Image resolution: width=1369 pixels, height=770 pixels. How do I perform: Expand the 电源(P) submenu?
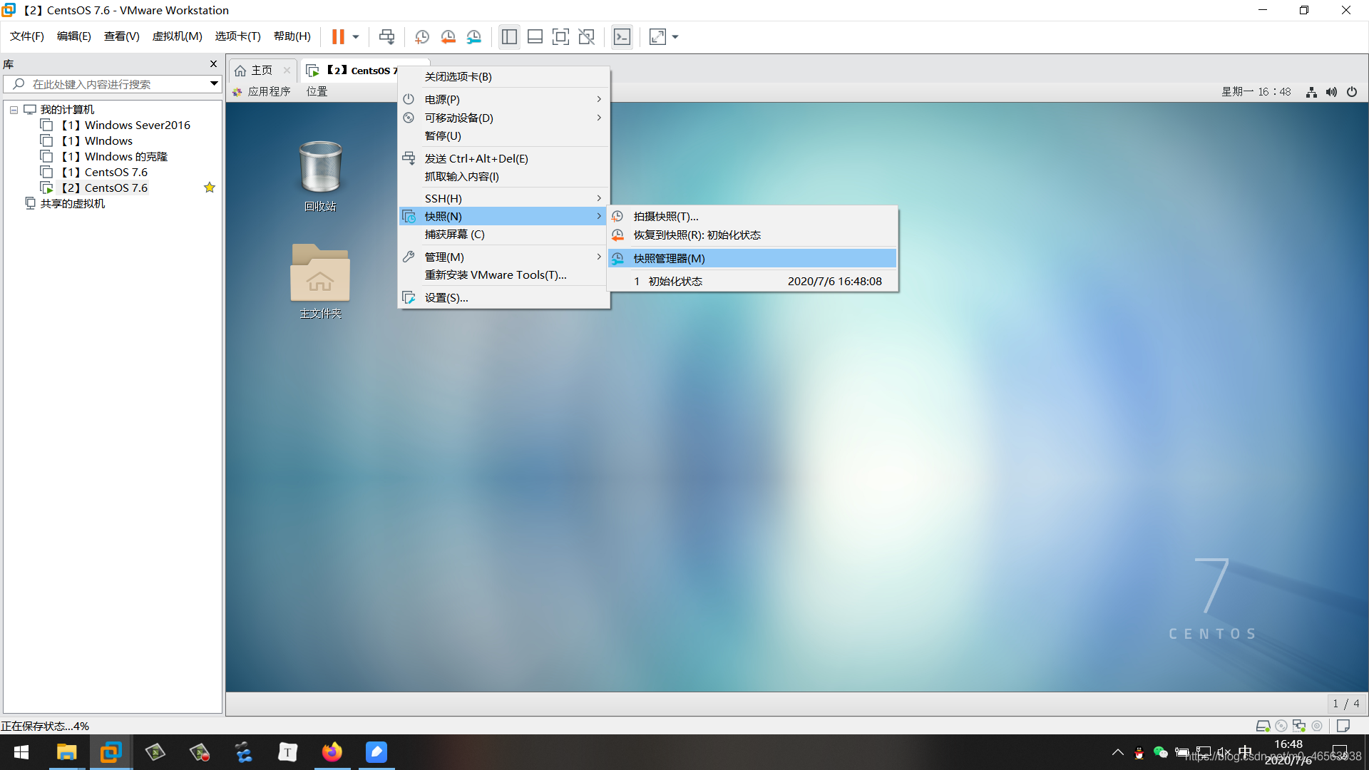click(503, 100)
